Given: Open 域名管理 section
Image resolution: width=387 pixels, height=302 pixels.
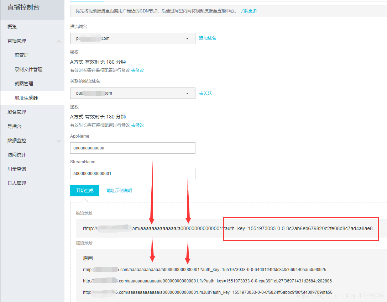Looking at the screenshot, I should pyautogui.click(x=17, y=112).
